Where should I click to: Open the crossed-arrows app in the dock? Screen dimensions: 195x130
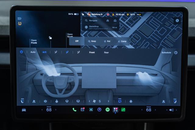[x=91, y=110]
